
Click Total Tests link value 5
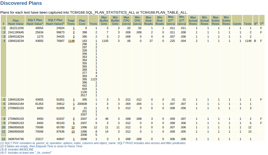tap(74, 123)
